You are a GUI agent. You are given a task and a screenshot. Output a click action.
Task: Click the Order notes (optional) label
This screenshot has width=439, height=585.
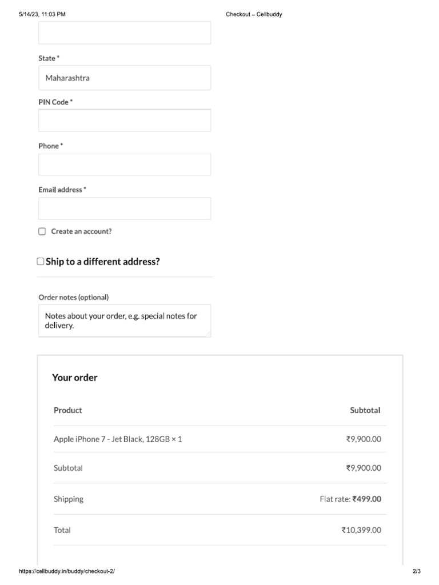(74, 297)
